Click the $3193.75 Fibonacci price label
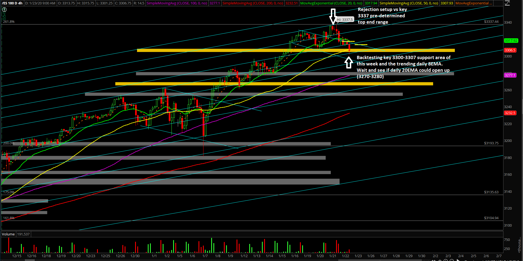The height and width of the screenshot is (261, 523). point(491,143)
